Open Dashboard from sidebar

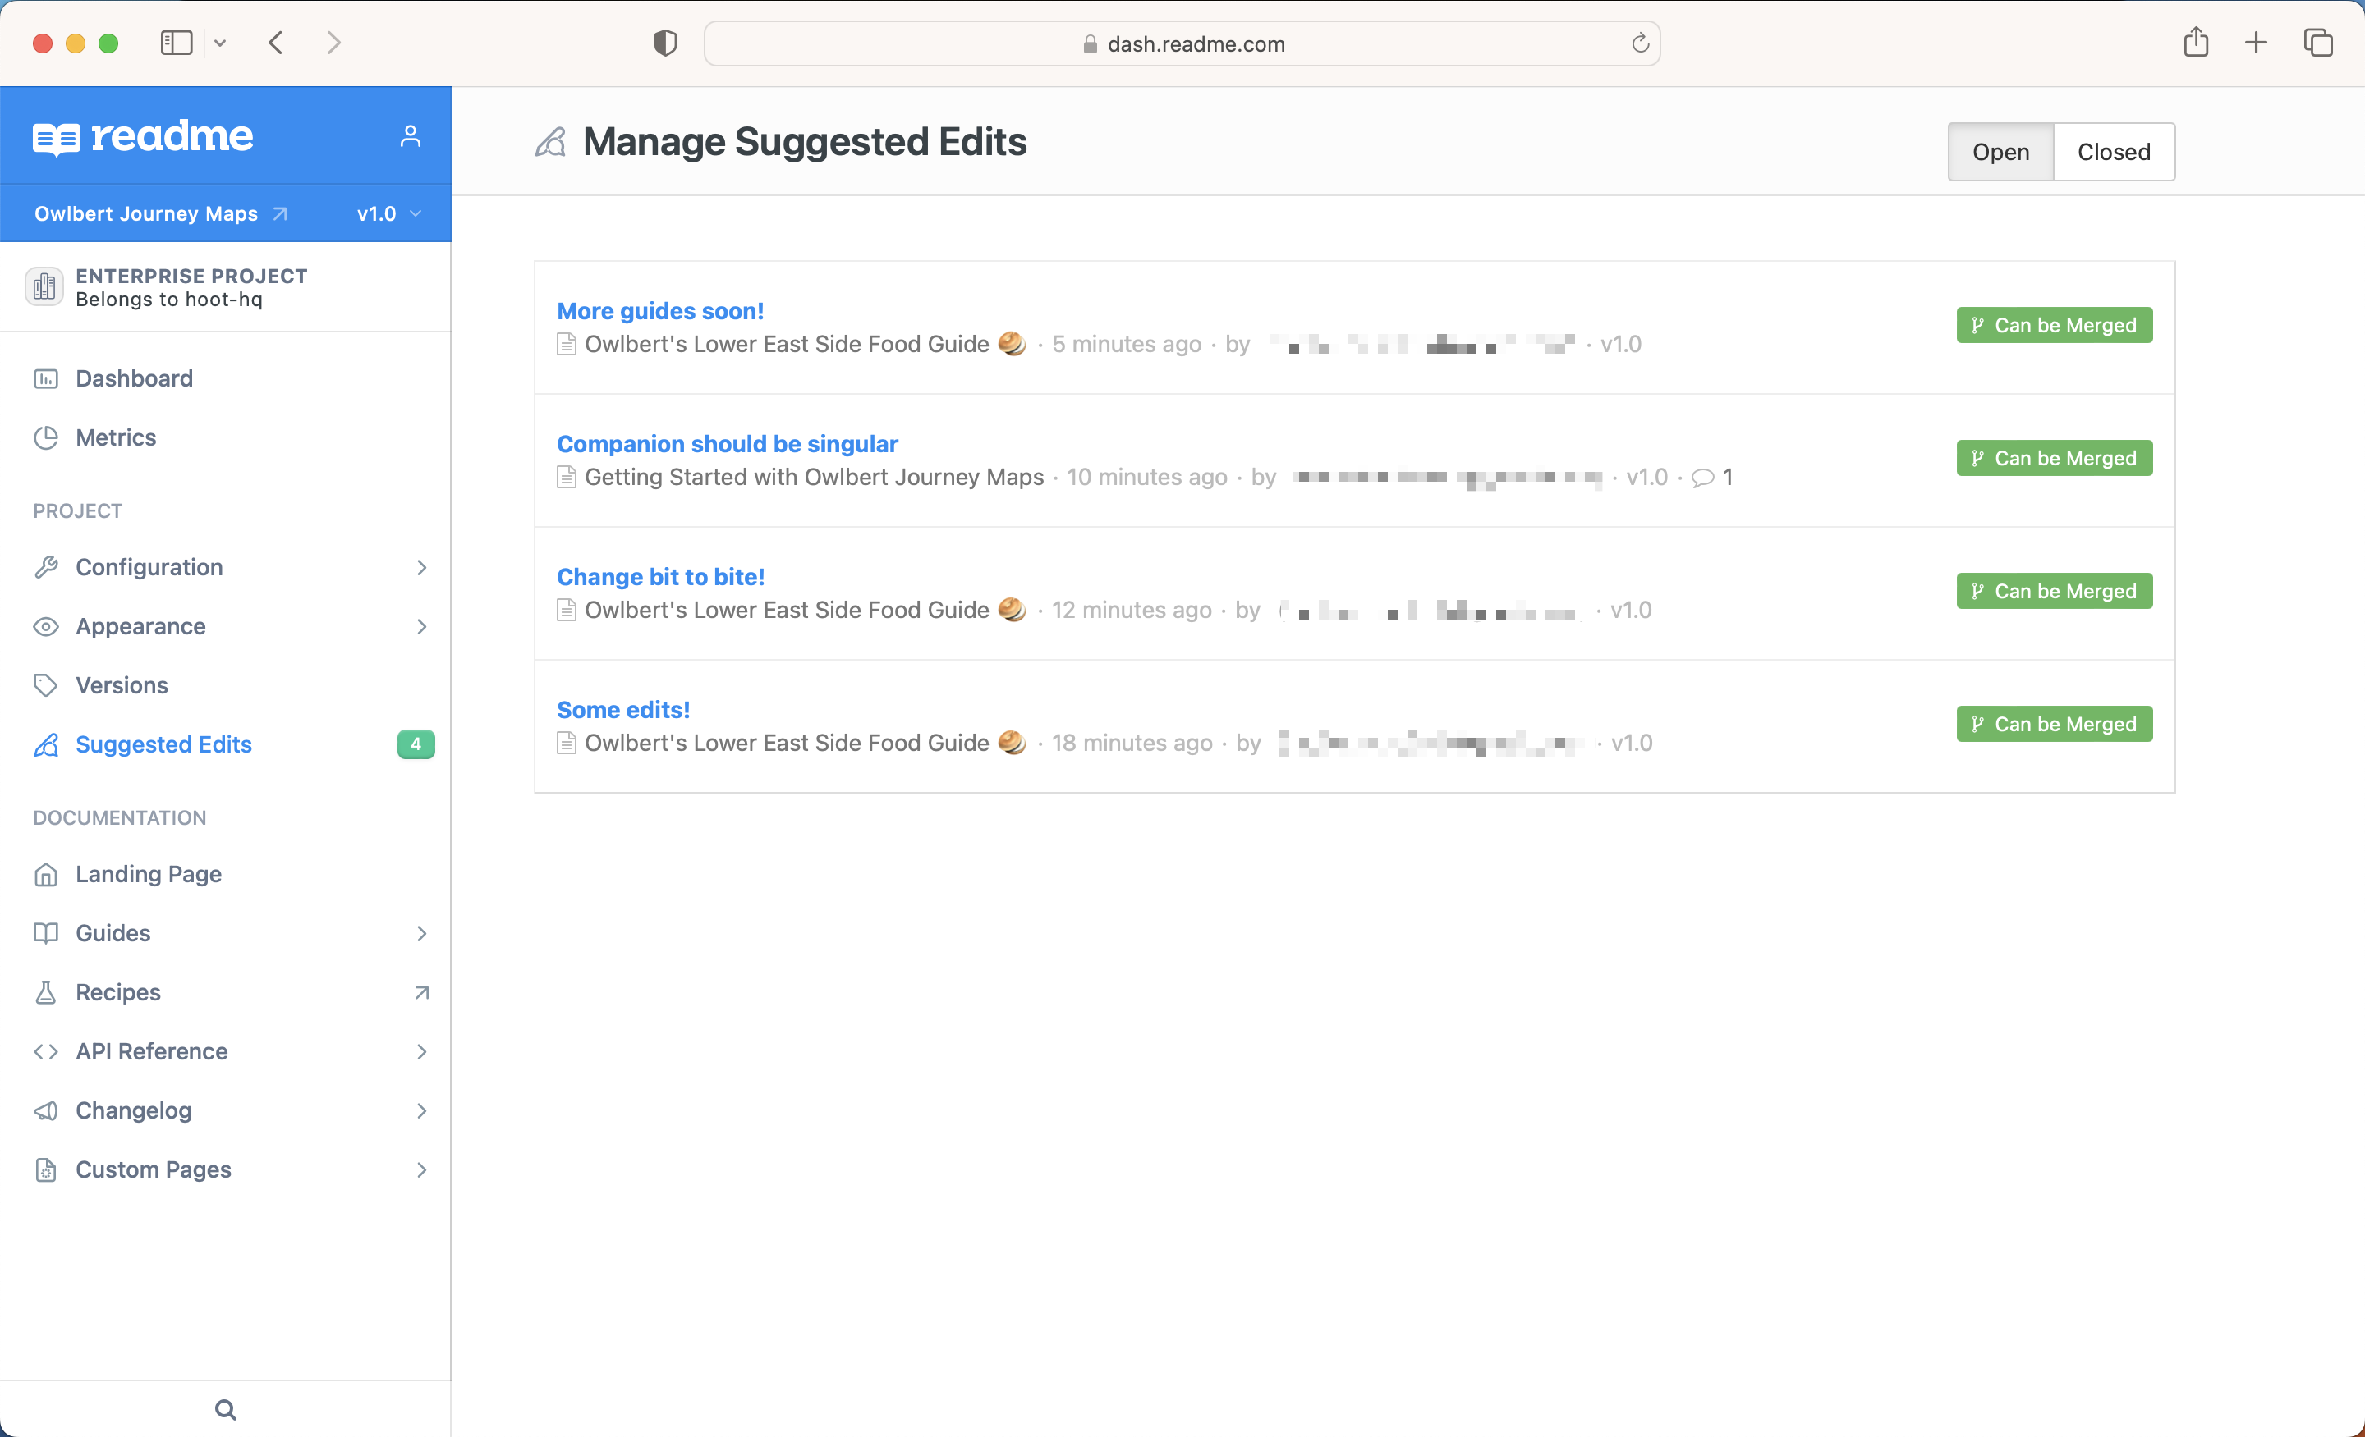pos(133,378)
